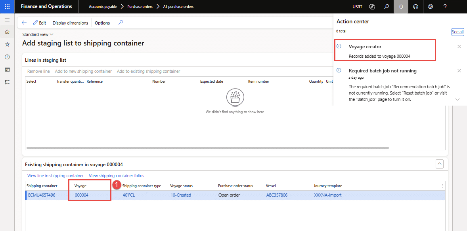Open the feedback smiley icon
This screenshot has width=467, height=231.
click(x=415, y=7)
